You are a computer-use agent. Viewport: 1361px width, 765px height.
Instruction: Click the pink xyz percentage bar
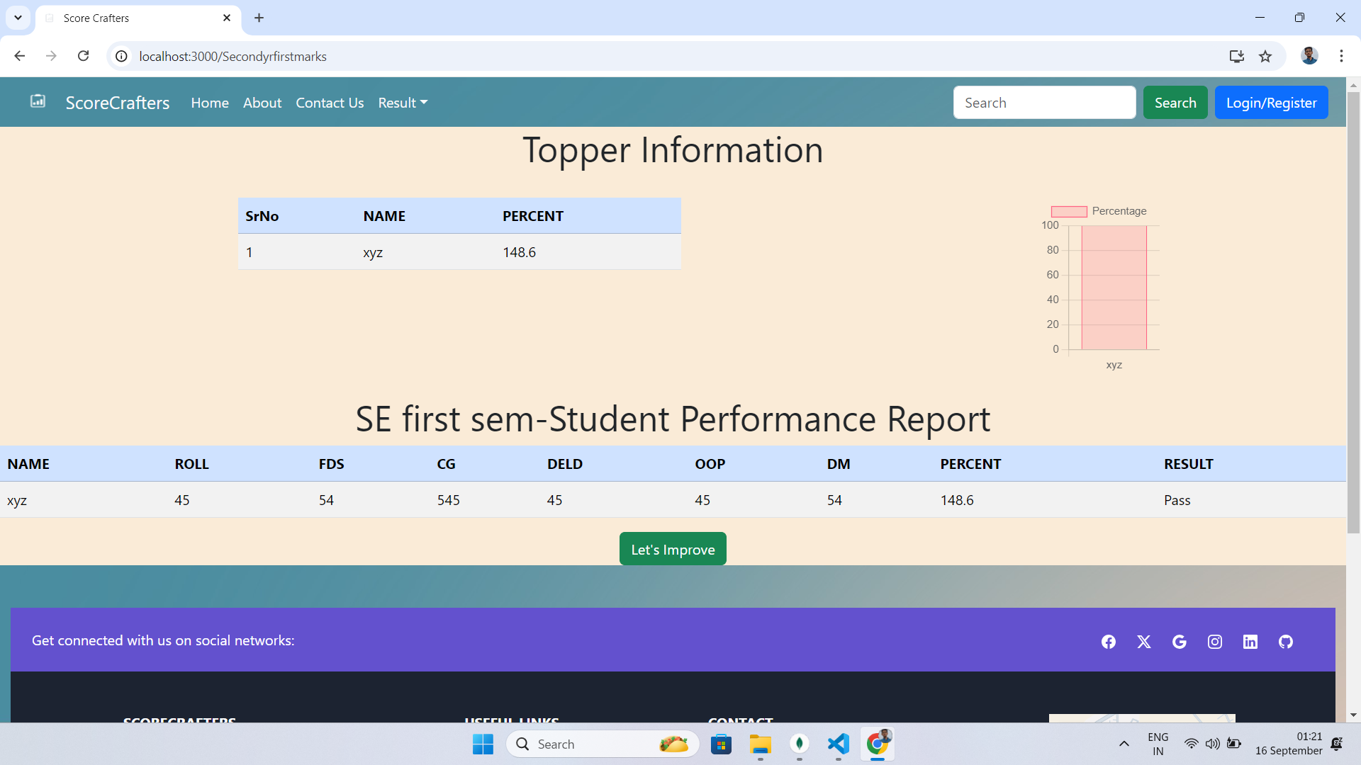[x=1114, y=287]
